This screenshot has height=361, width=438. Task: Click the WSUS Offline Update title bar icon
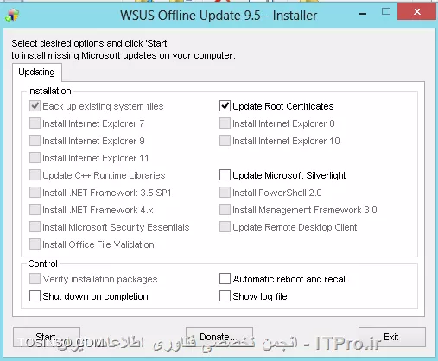pyautogui.click(x=12, y=15)
